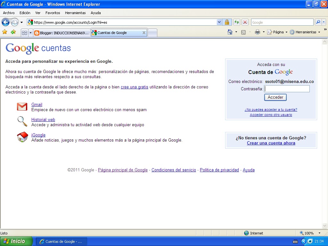Open the Crear una cuenta ahora link
The image size is (328, 246).
click(271, 143)
